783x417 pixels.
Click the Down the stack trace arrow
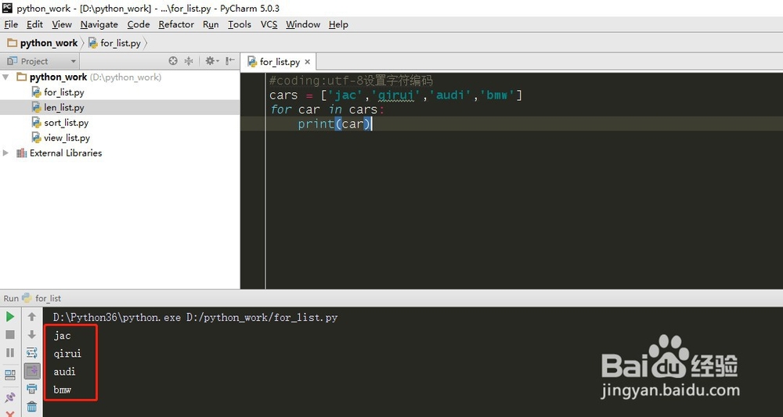[x=32, y=335]
